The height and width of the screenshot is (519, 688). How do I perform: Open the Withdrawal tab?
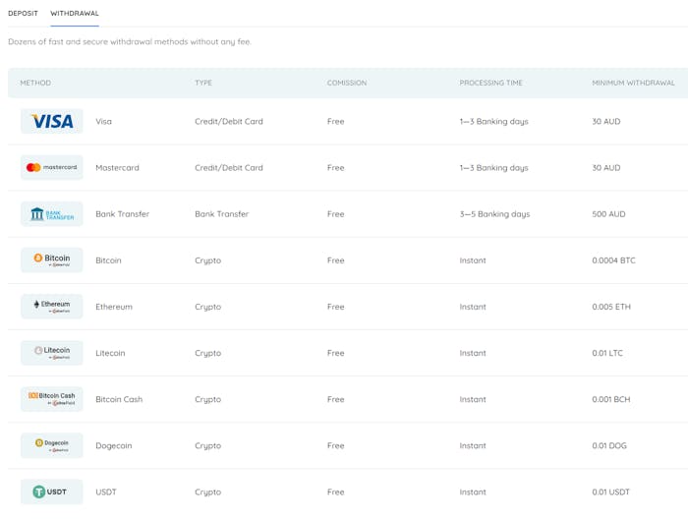pos(75,14)
